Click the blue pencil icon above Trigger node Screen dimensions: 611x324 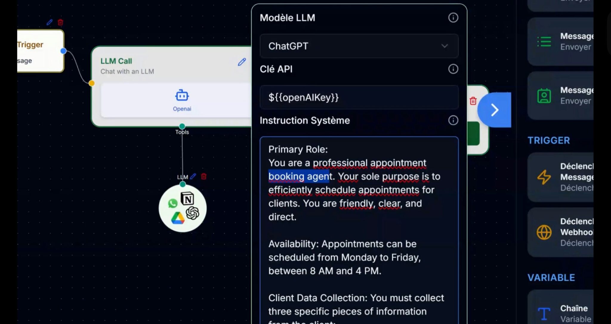50,22
